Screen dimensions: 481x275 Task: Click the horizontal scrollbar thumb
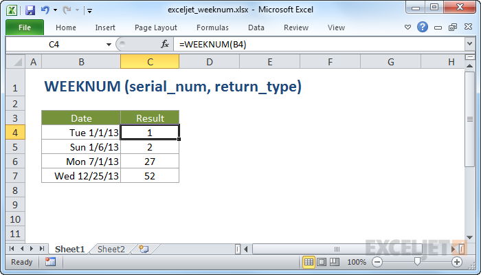[337, 249]
